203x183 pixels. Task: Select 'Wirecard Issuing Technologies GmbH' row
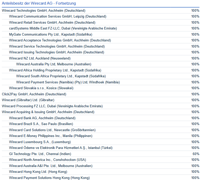point(101,52)
